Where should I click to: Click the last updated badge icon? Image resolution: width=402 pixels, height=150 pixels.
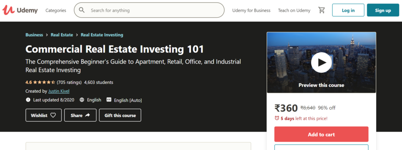pyautogui.click(x=28, y=100)
